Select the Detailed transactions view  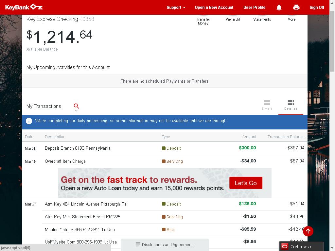[291, 105]
